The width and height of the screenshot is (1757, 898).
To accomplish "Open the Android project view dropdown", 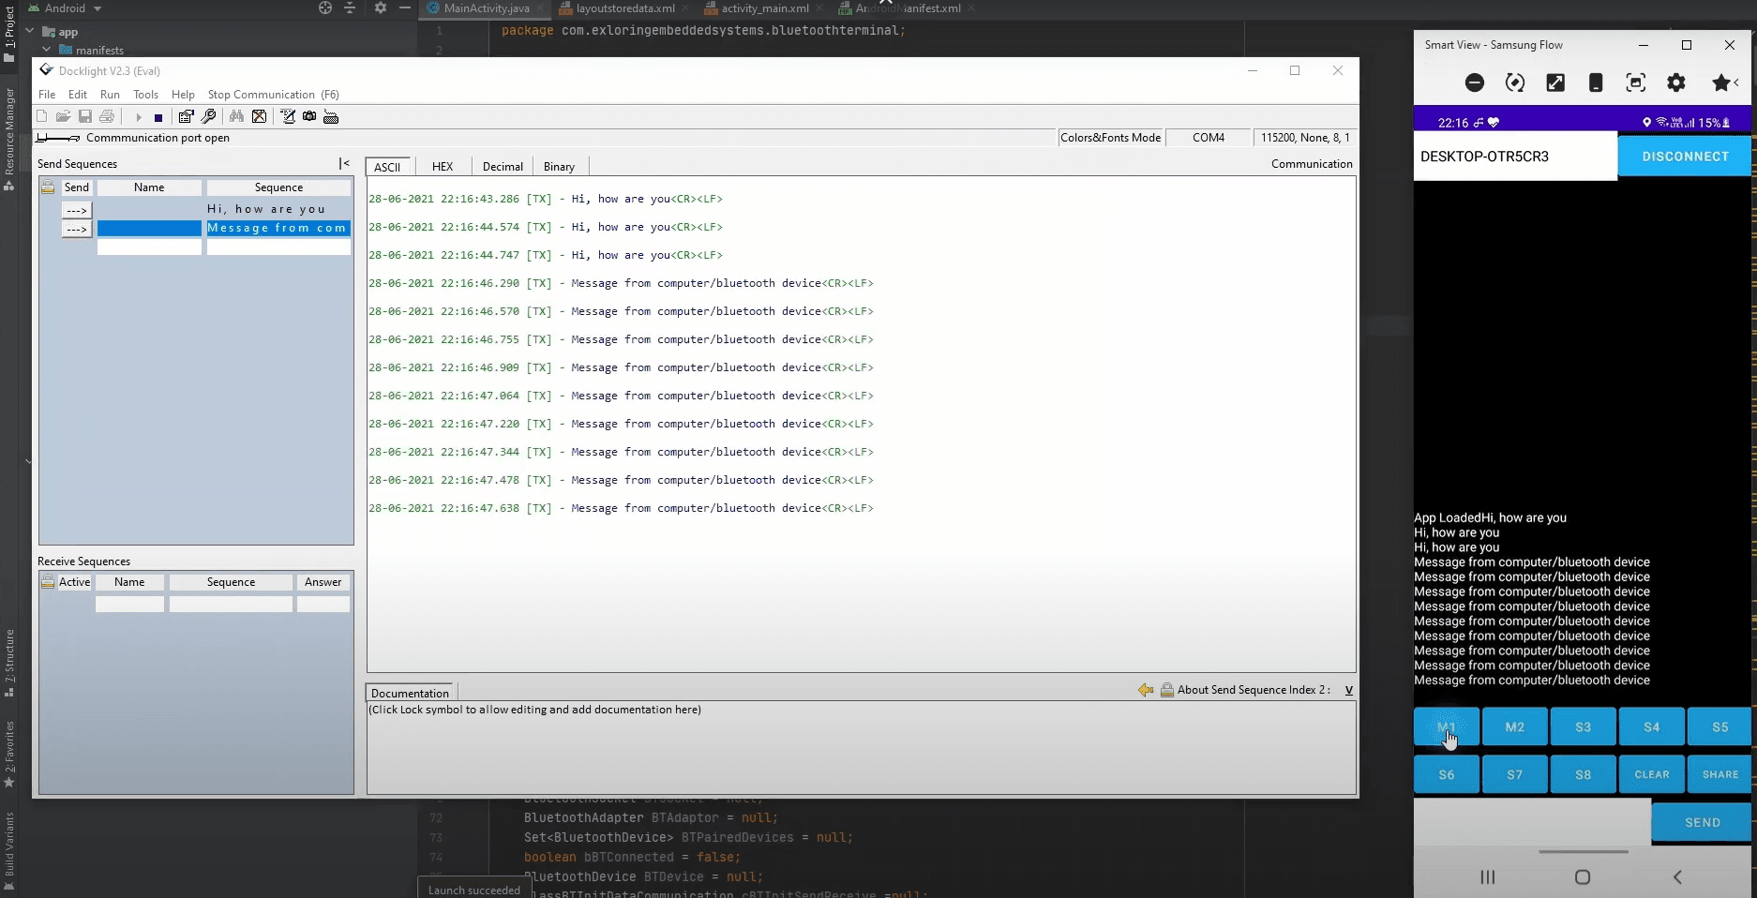I will tap(98, 8).
